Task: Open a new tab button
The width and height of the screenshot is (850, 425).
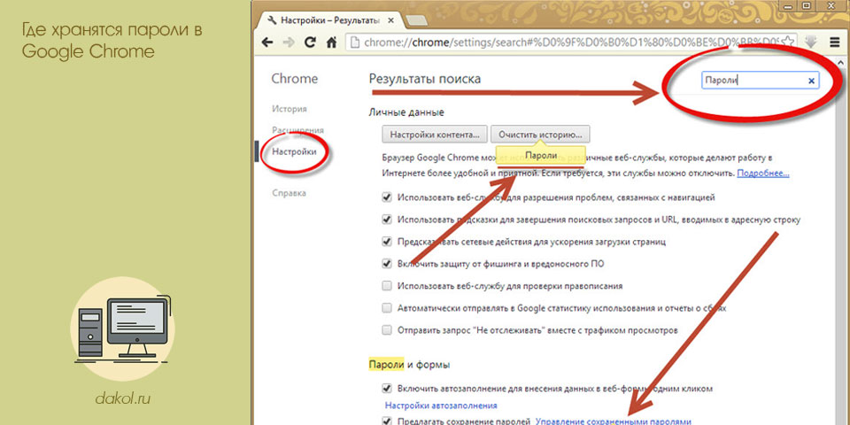Action: point(416,20)
